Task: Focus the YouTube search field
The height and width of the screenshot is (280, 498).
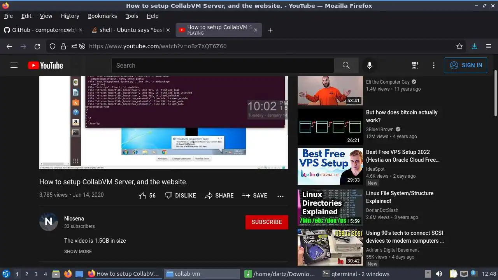Action: (223, 65)
